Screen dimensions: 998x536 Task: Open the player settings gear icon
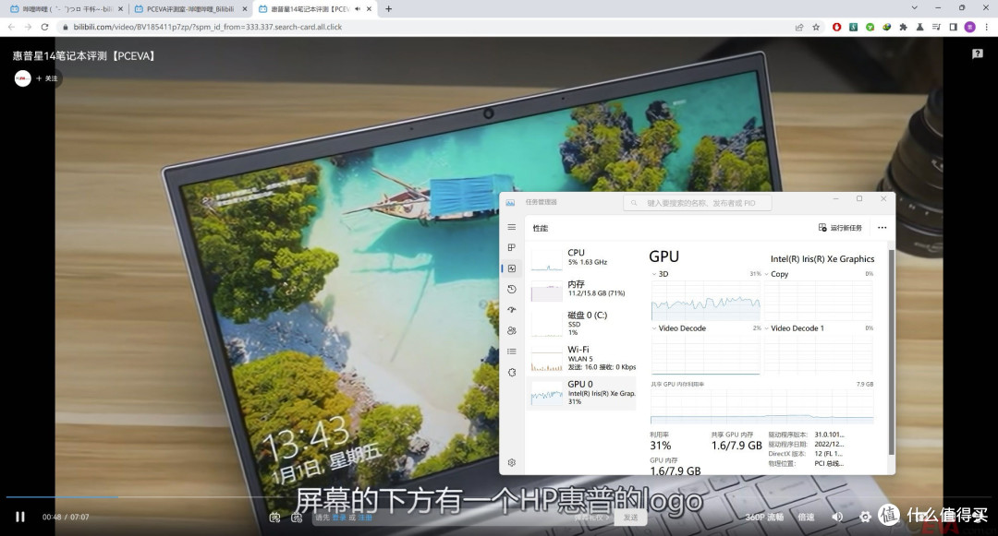click(865, 517)
